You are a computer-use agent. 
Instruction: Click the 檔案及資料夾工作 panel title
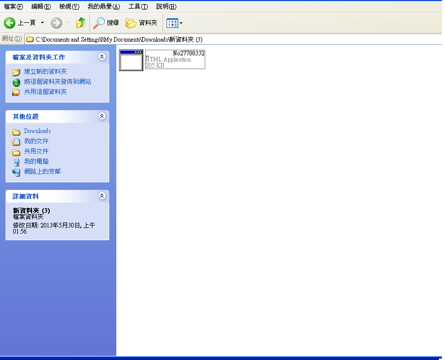(x=39, y=57)
